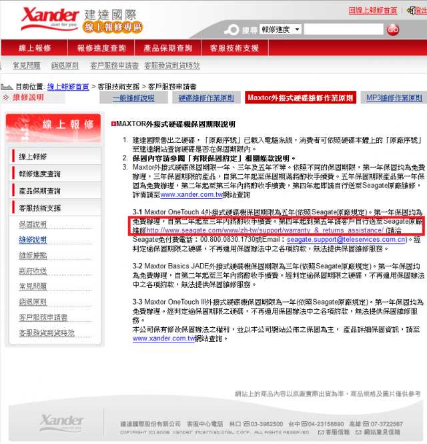The height and width of the screenshot is (444, 427).
Task: Select 客服技術支援 in red navigation bar
Action: tap(234, 48)
